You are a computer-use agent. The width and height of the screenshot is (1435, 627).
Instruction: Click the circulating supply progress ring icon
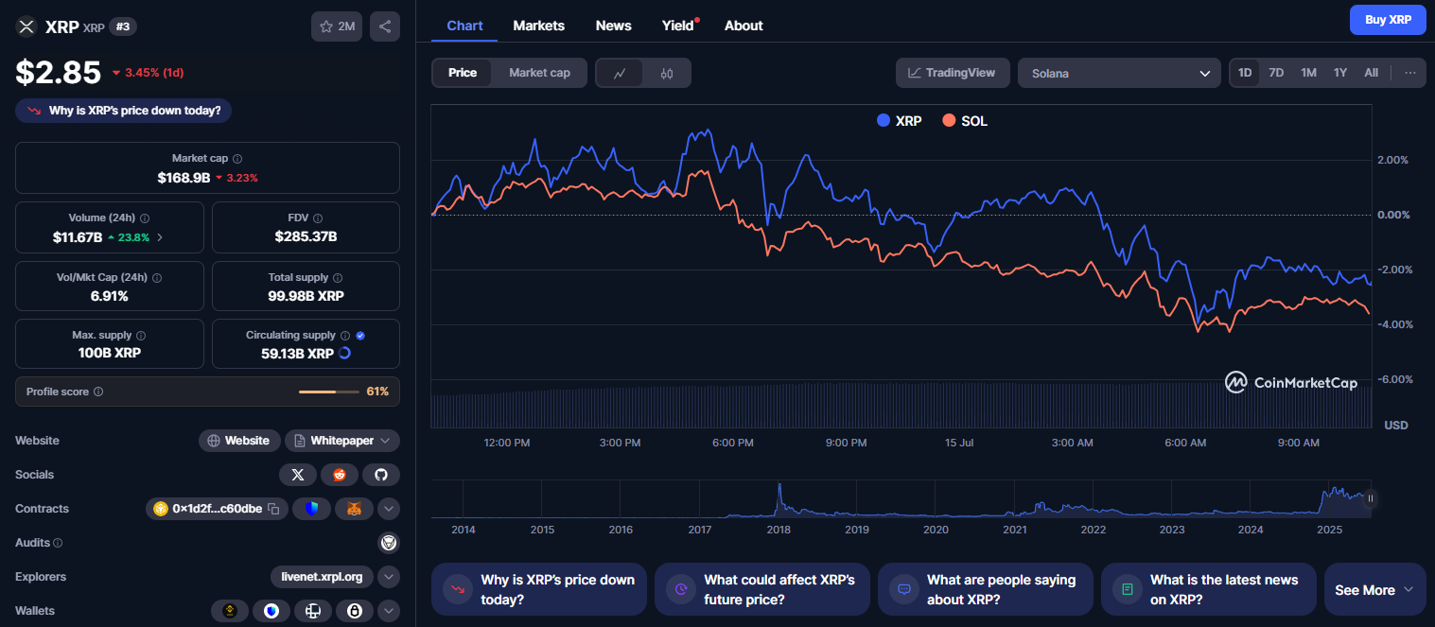(344, 353)
